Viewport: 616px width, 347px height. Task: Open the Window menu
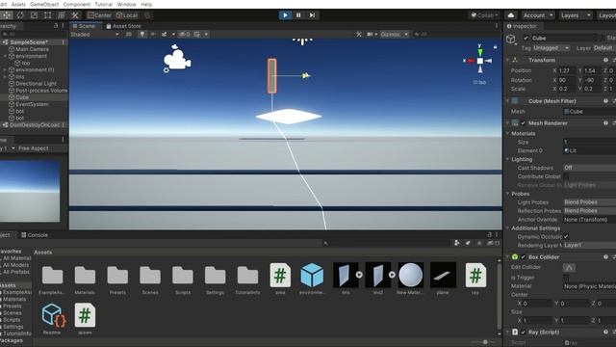click(126, 4)
